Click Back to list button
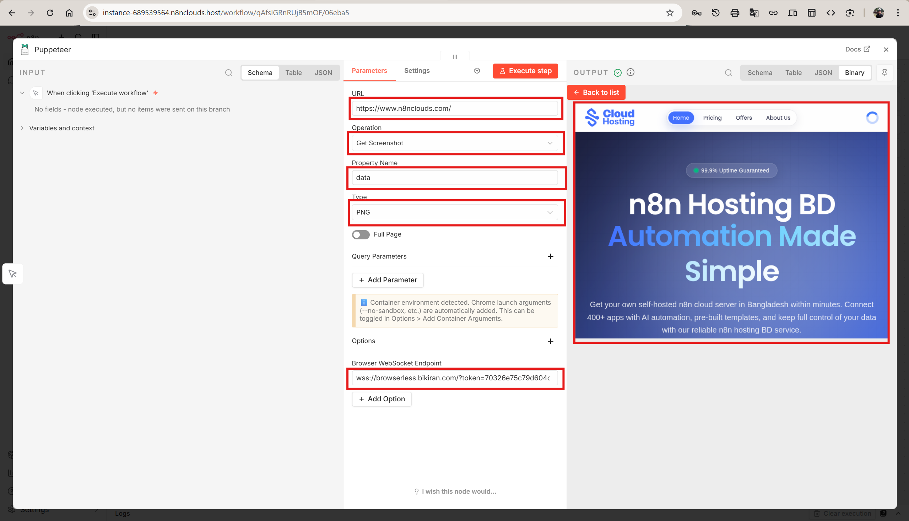Screen dimensions: 909x521 pyautogui.click(x=596, y=92)
